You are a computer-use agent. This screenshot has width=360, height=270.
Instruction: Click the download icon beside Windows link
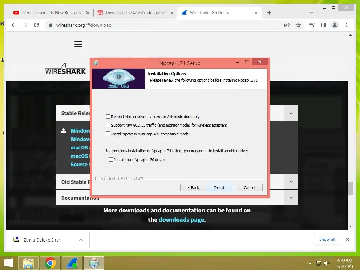64,130
